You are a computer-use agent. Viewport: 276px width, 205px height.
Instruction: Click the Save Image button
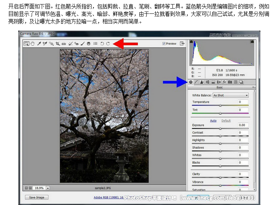click(x=37, y=198)
